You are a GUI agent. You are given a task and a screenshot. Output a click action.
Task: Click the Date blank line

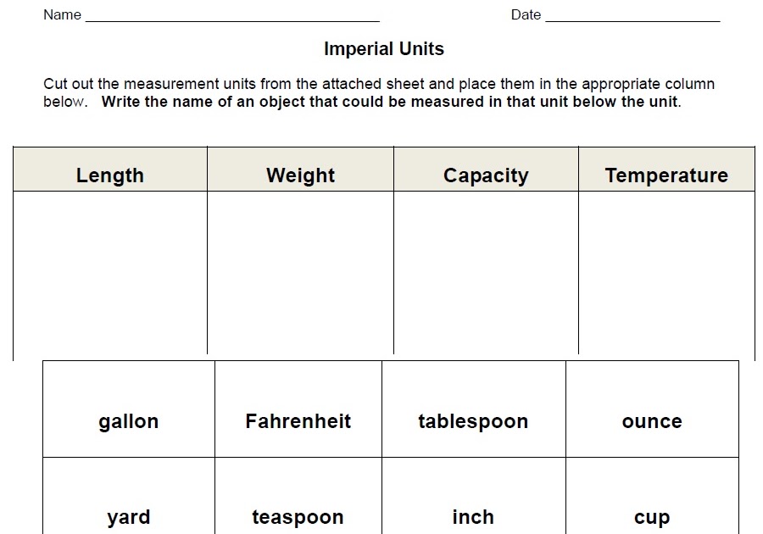tap(632, 17)
